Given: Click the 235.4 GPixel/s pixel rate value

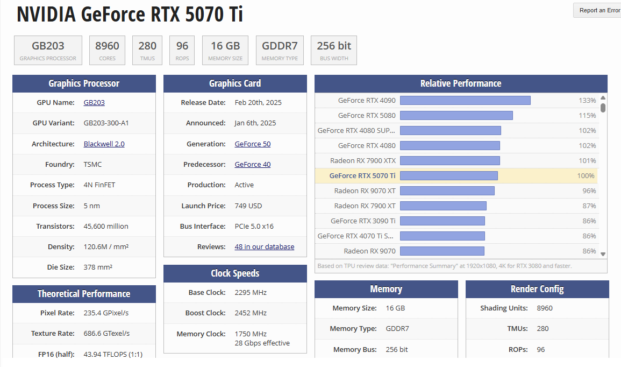Looking at the screenshot, I should (x=106, y=313).
